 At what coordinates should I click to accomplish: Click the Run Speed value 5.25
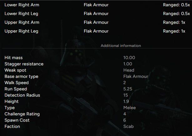128,89
